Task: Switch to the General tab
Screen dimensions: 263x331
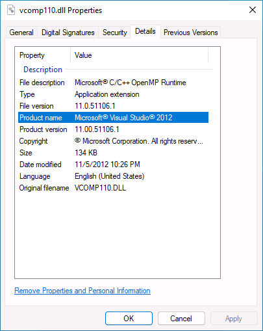Action: (x=21, y=33)
